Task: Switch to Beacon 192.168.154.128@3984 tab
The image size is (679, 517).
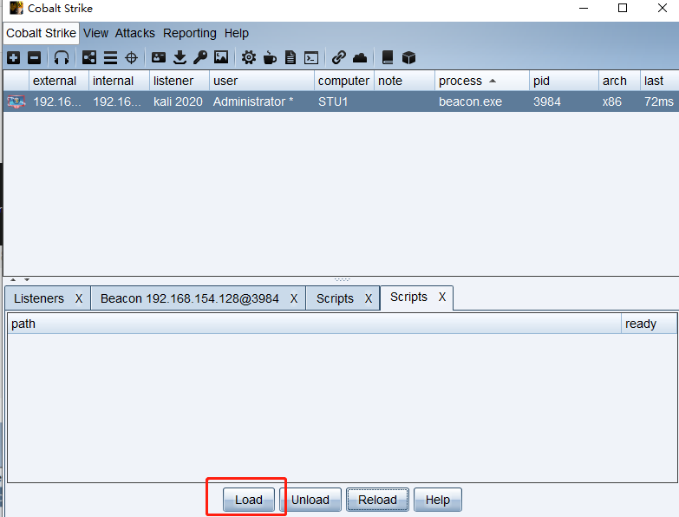Action: point(190,298)
